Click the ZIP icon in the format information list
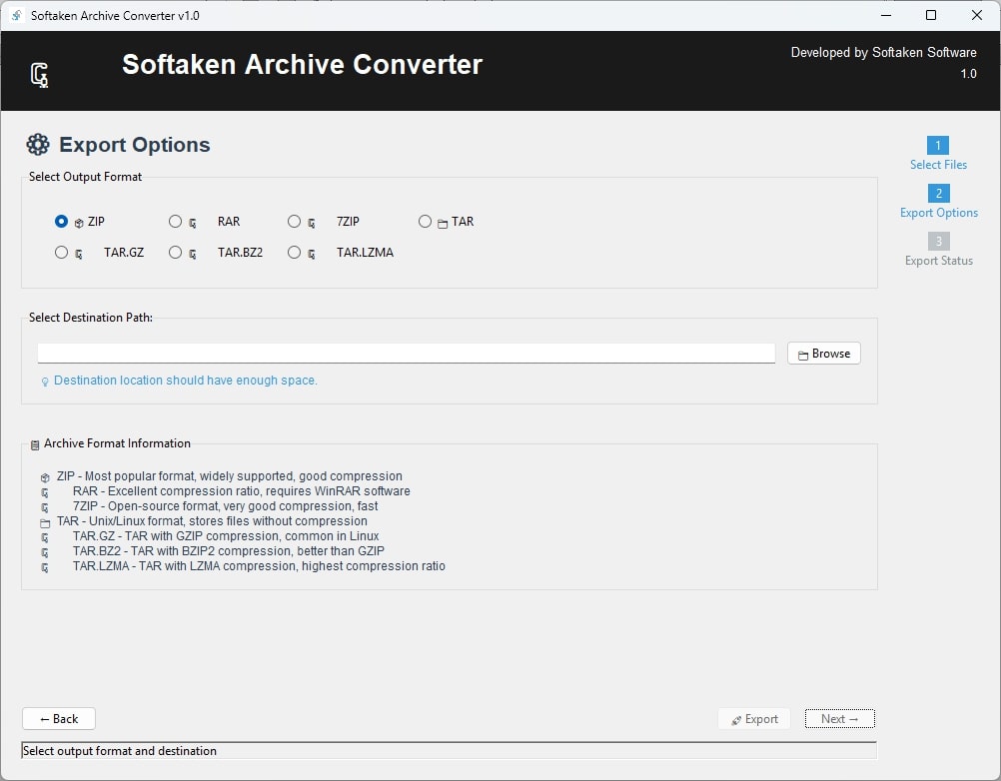 pyautogui.click(x=45, y=476)
